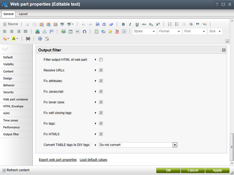Viewport: 234px width, 175px height.
Task: Uncheck the Resolve URLs checkbox
Action: point(101,70)
